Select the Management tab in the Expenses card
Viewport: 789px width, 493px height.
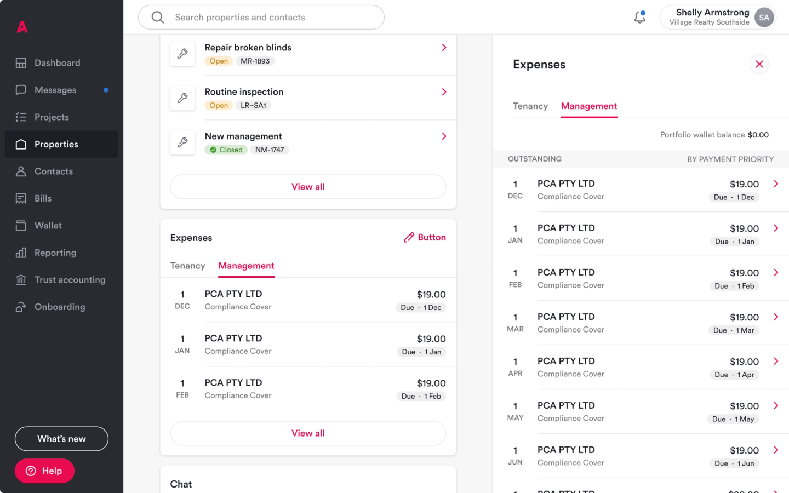(246, 266)
